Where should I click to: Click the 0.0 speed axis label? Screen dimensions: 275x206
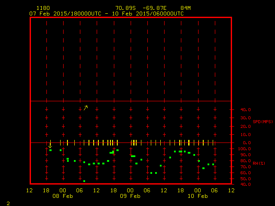pos(247,143)
